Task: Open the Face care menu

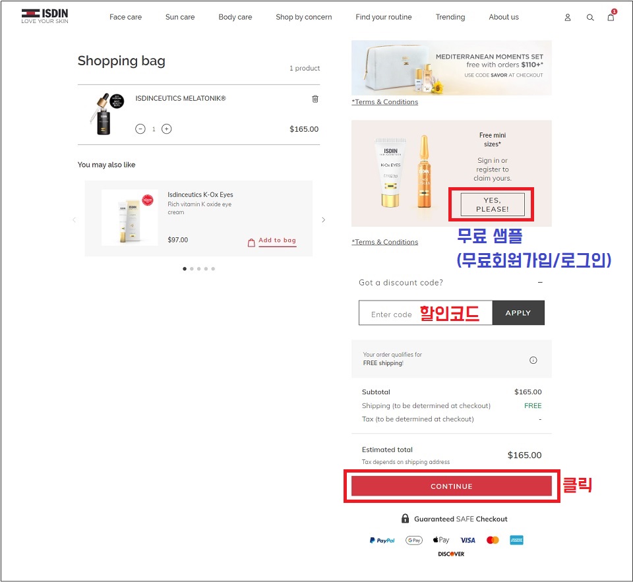Action: tap(125, 17)
